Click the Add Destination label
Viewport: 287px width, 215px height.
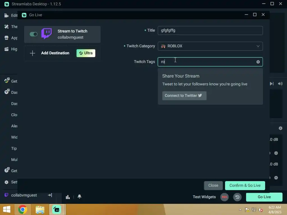(55, 53)
